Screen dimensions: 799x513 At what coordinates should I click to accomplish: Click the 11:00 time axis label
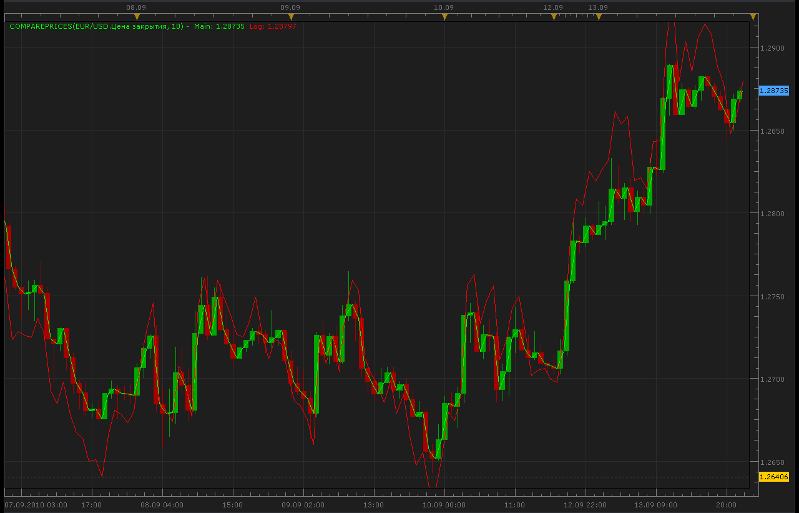(x=514, y=504)
